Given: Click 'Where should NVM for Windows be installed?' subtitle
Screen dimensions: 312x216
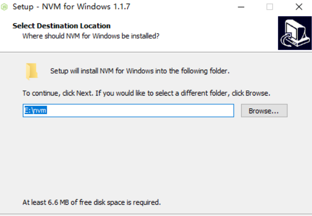Looking at the screenshot, I should coord(91,36).
